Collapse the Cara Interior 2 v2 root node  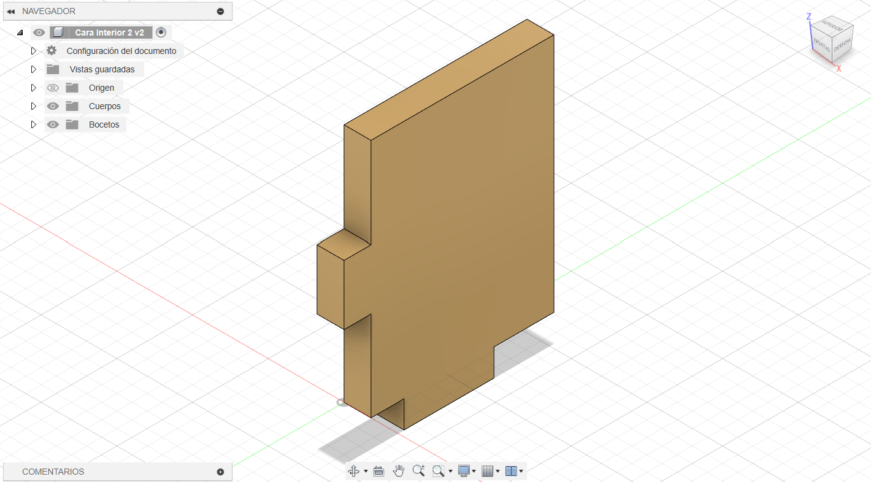pyautogui.click(x=20, y=33)
